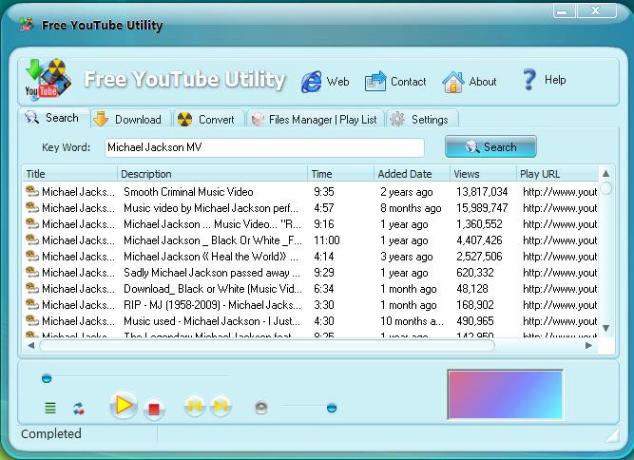Open Files Manager | Play List tab
This screenshot has height=460, width=634.
pyautogui.click(x=315, y=120)
